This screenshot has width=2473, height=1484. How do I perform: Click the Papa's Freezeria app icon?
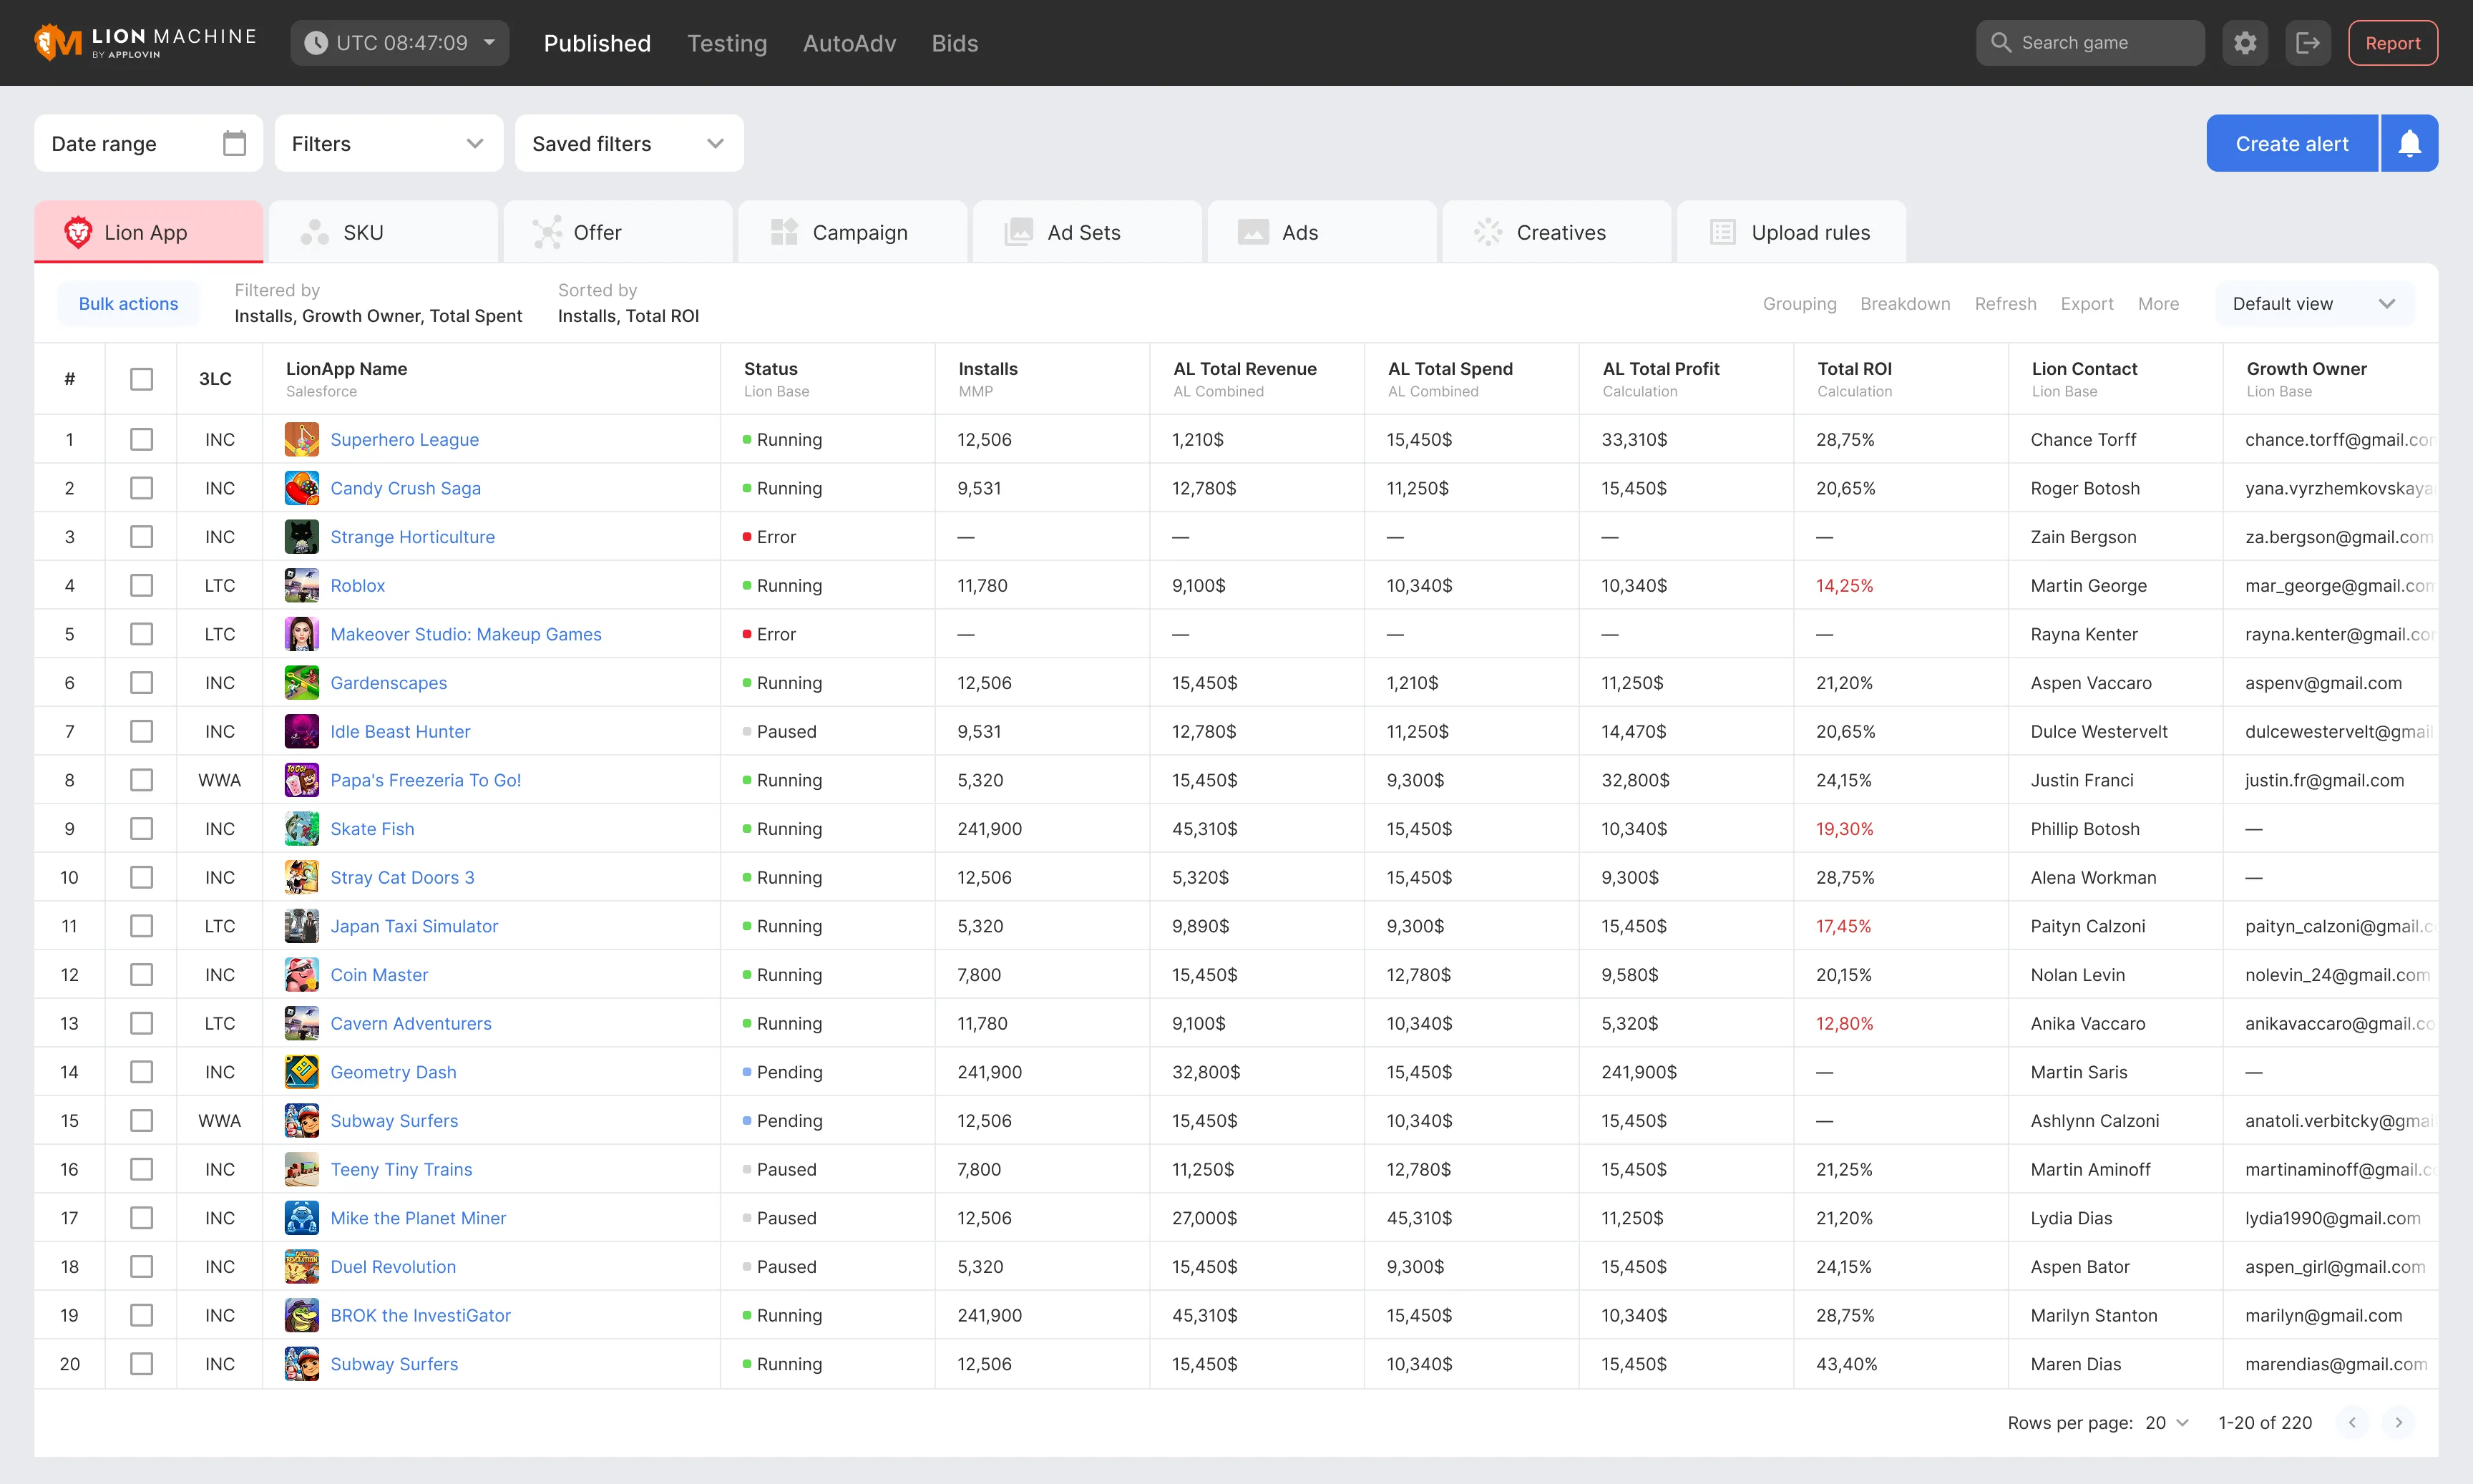click(x=301, y=780)
